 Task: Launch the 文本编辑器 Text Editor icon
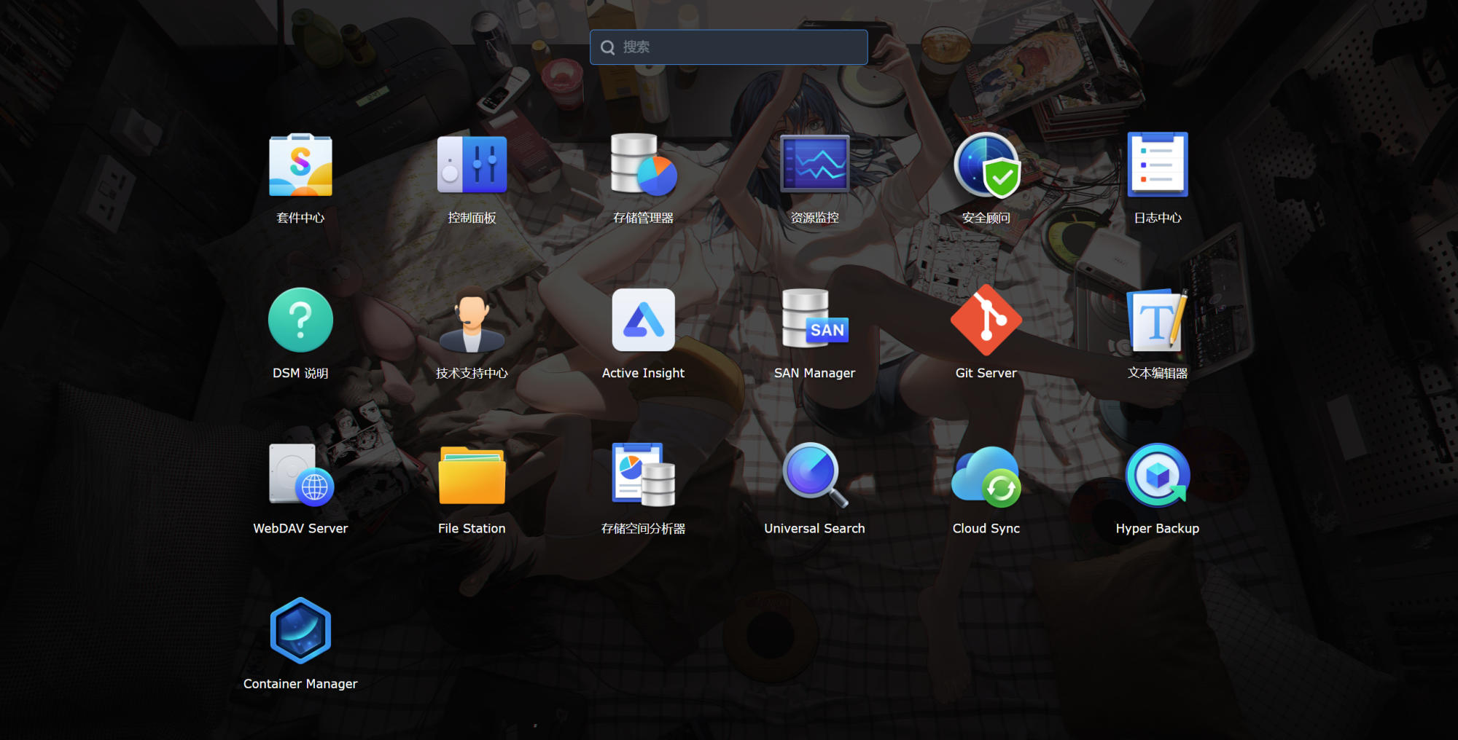(x=1158, y=320)
